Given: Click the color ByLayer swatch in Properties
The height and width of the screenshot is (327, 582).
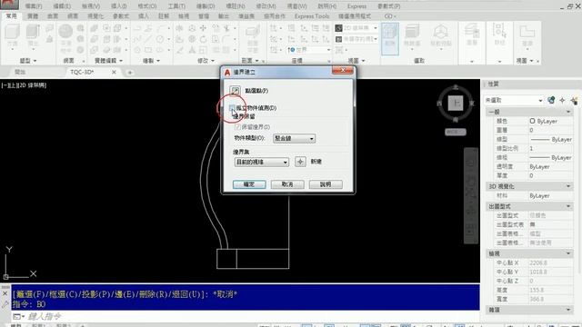Looking at the screenshot, I should (x=532, y=121).
